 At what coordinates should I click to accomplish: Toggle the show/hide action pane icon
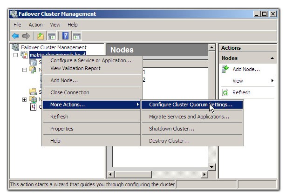pos(77,36)
